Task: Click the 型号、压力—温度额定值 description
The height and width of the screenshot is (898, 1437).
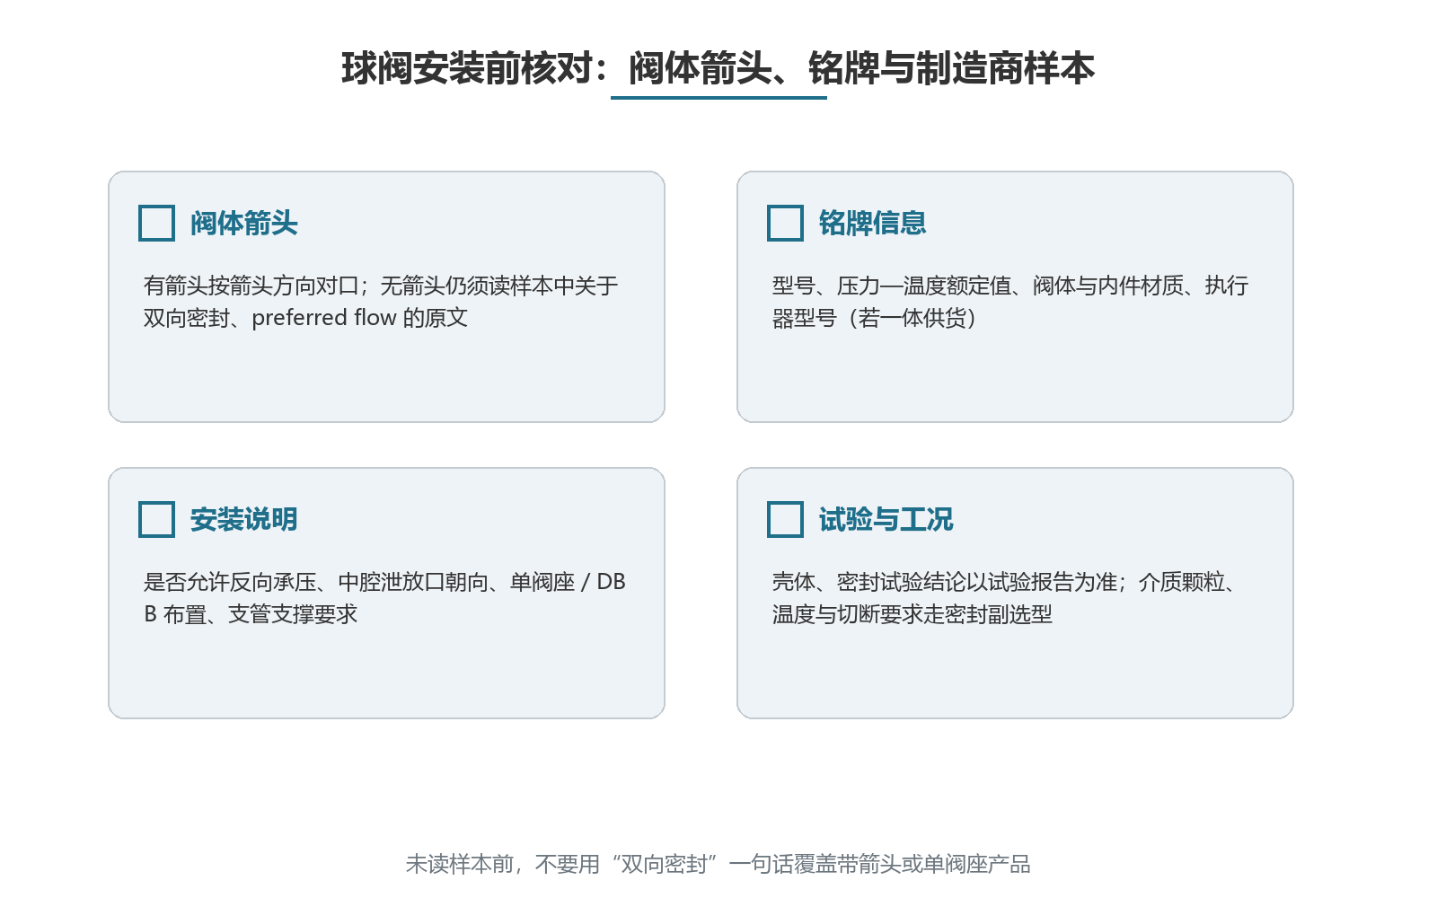Action: pyautogui.click(x=1010, y=302)
